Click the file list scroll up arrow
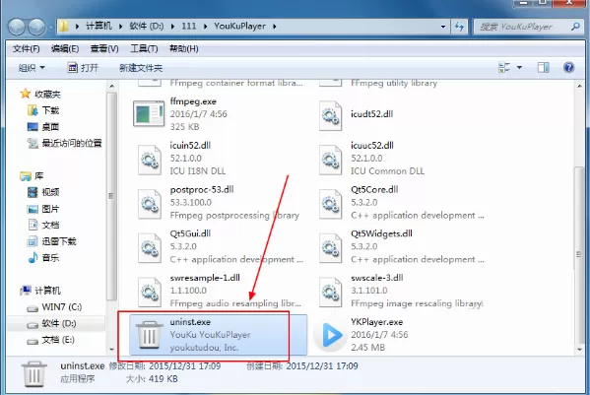This screenshot has height=395, width=590. coord(579,86)
